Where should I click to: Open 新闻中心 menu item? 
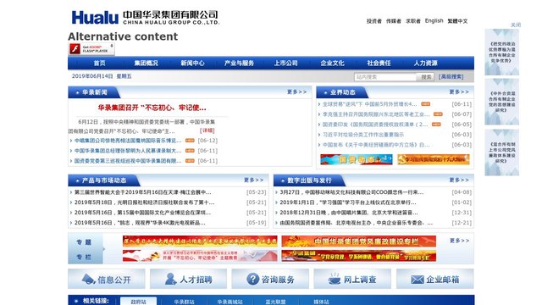pyautogui.click(x=192, y=64)
